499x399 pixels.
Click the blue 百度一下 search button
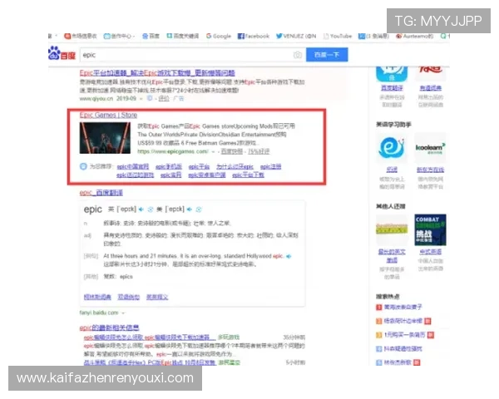click(x=327, y=55)
